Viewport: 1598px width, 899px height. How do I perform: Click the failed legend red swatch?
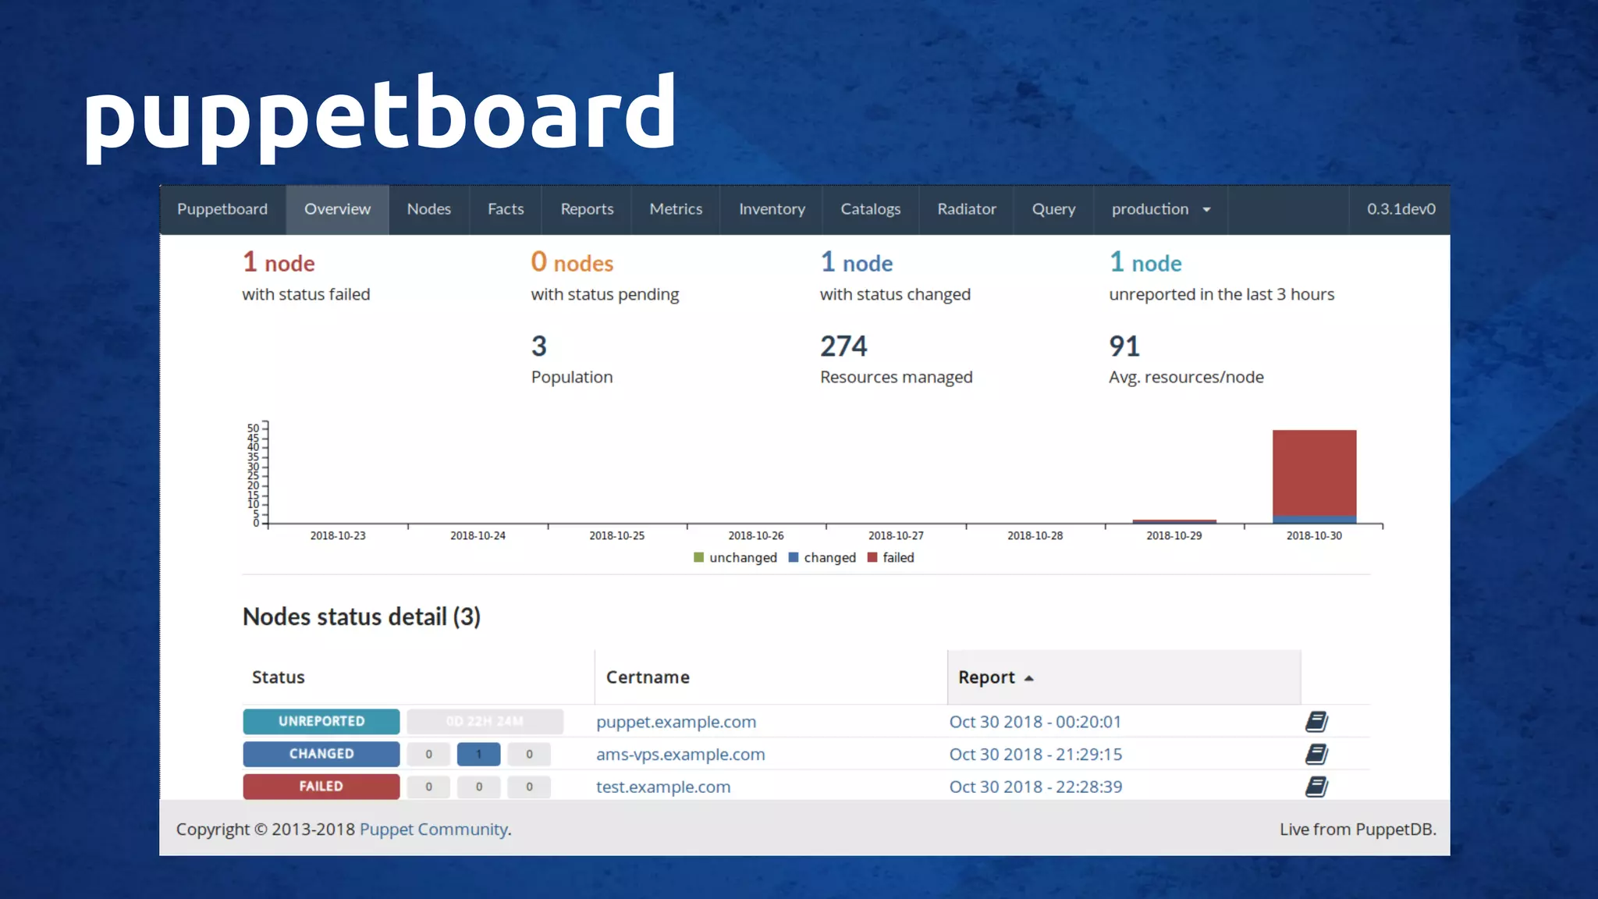[872, 558]
